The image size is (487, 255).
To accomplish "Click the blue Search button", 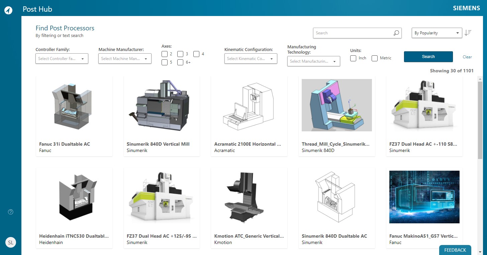I will coord(428,57).
